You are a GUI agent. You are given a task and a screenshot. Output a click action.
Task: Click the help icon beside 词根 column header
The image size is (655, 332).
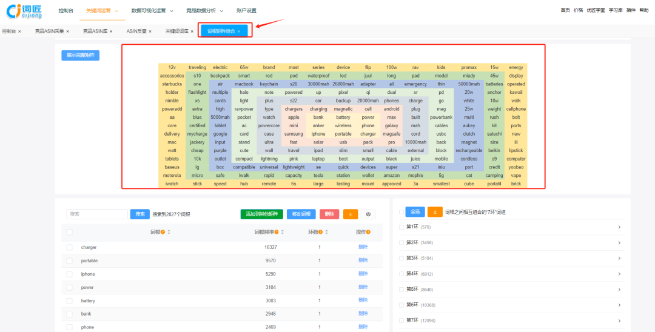pyautogui.click(x=163, y=232)
